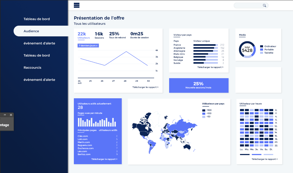The width and height of the screenshot is (293, 173).
Task: Click the double-chevron icon on the floating panel
Action: click(5, 115)
